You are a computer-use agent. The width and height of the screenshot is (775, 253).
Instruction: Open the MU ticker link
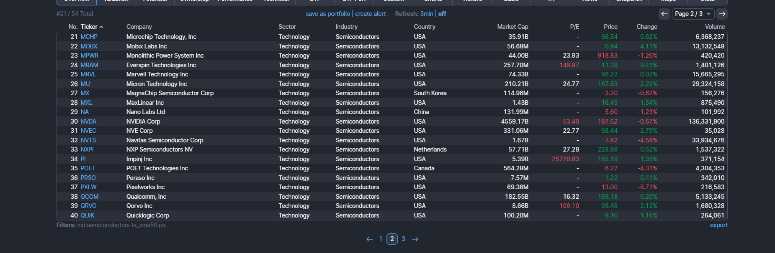click(x=85, y=84)
